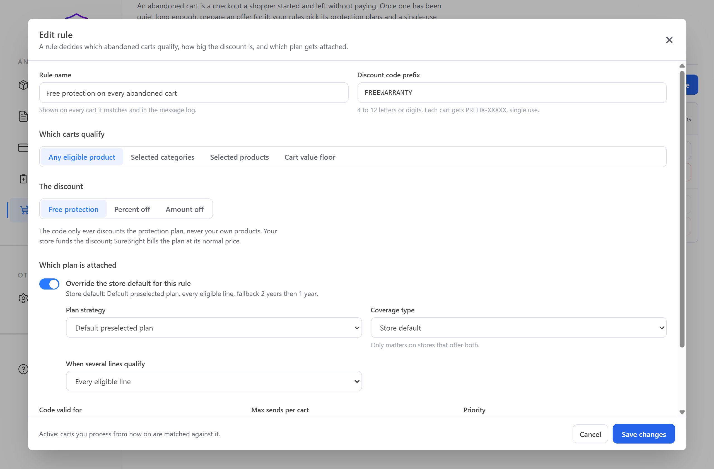
Task: Open the Plan strategy dropdown
Action: click(214, 327)
